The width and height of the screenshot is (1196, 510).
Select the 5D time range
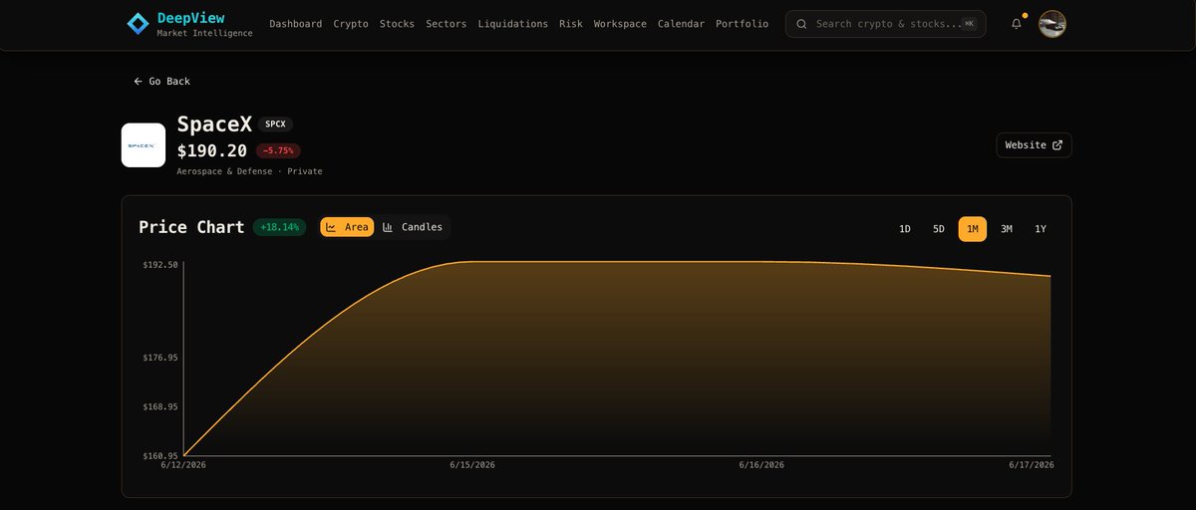pos(939,229)
